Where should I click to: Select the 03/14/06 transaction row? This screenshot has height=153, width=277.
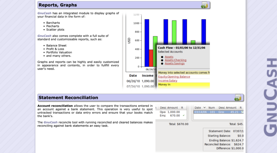pos(216,112)
